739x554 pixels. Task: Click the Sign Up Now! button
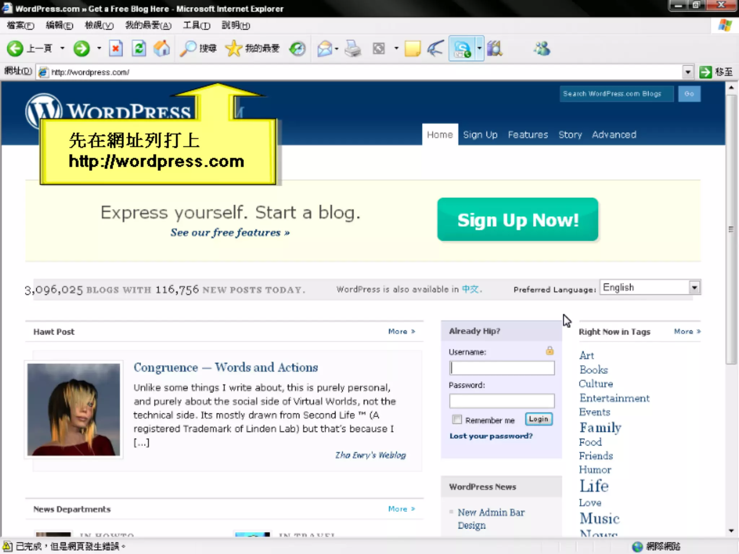(x=517, y=220)
